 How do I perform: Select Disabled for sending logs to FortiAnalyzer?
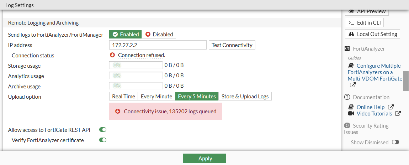[159, 34]
